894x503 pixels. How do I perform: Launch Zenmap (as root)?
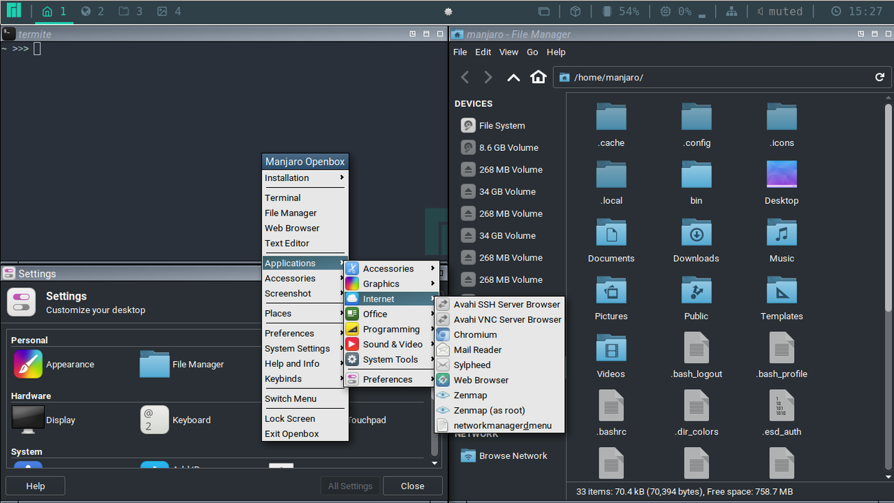[499, 410]
